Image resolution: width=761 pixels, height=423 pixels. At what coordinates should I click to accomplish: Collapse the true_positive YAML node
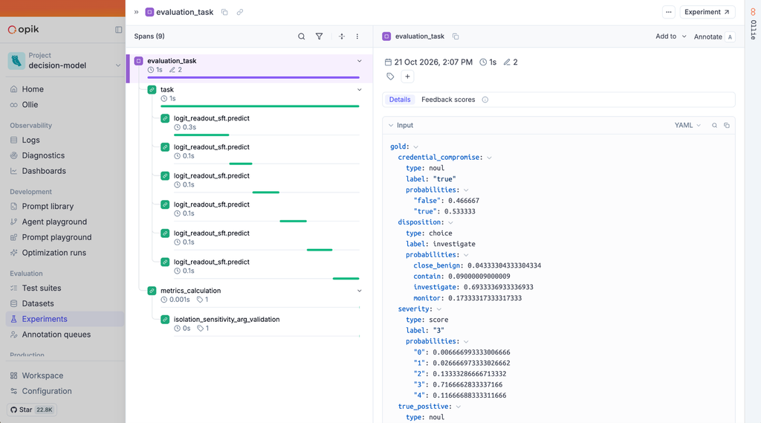[458, 407]
